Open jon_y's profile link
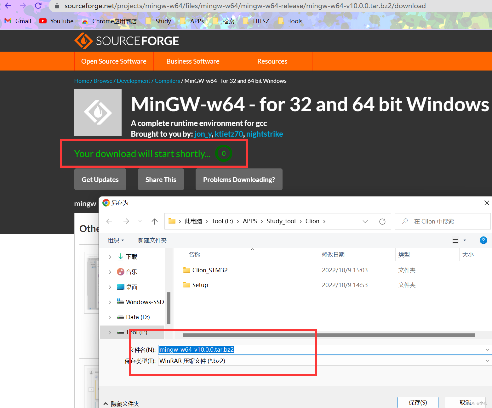Viewport: 492px width, 408px height. (203, 134)
